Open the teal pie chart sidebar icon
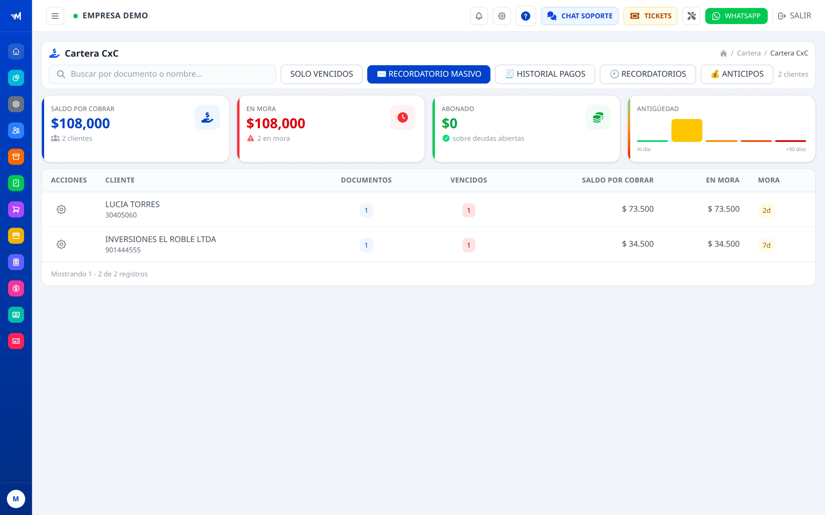The height and width of the screenshot is (515, 825). point(16,78)
